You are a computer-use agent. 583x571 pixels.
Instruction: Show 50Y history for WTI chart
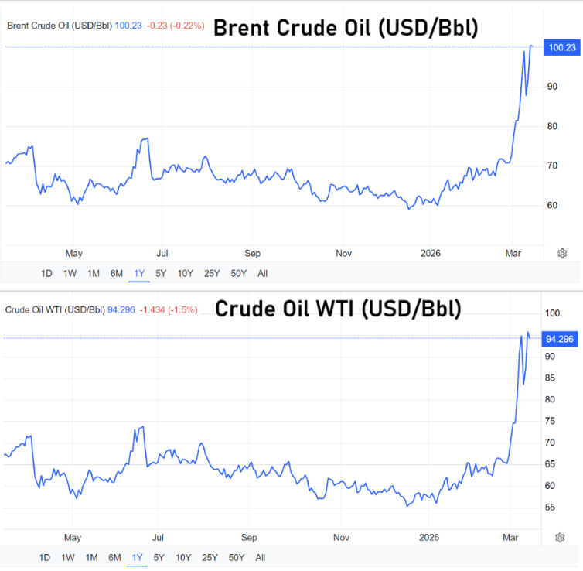click(x=237, y=557)
